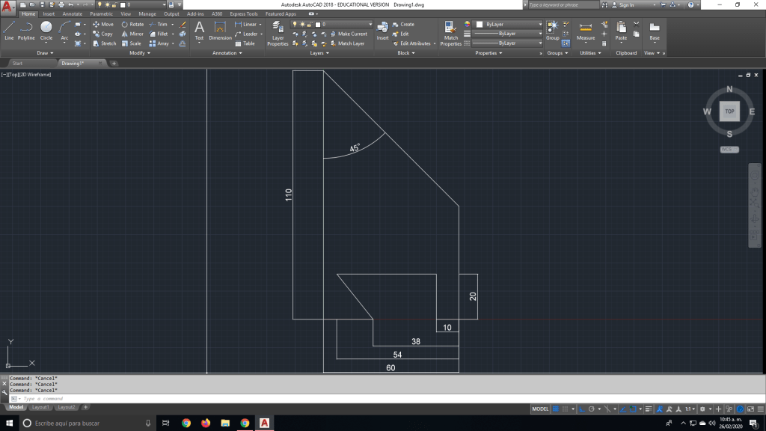
Task: Open the Layout1 tab
Action: (40, 407)
